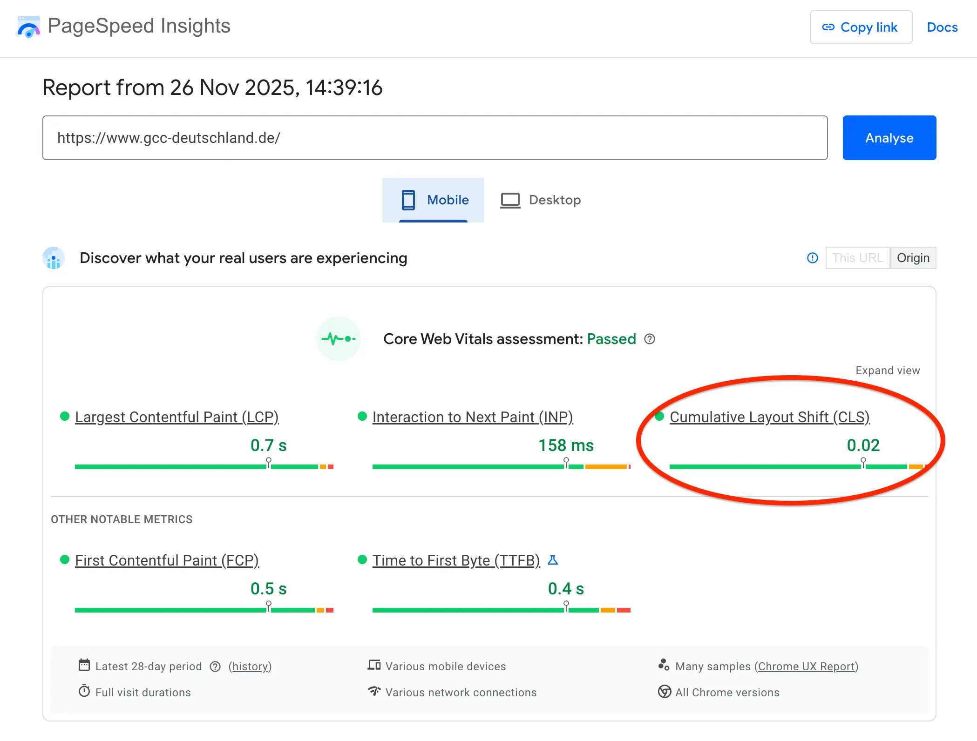Switch data scope to This URL

coord(857,258)
